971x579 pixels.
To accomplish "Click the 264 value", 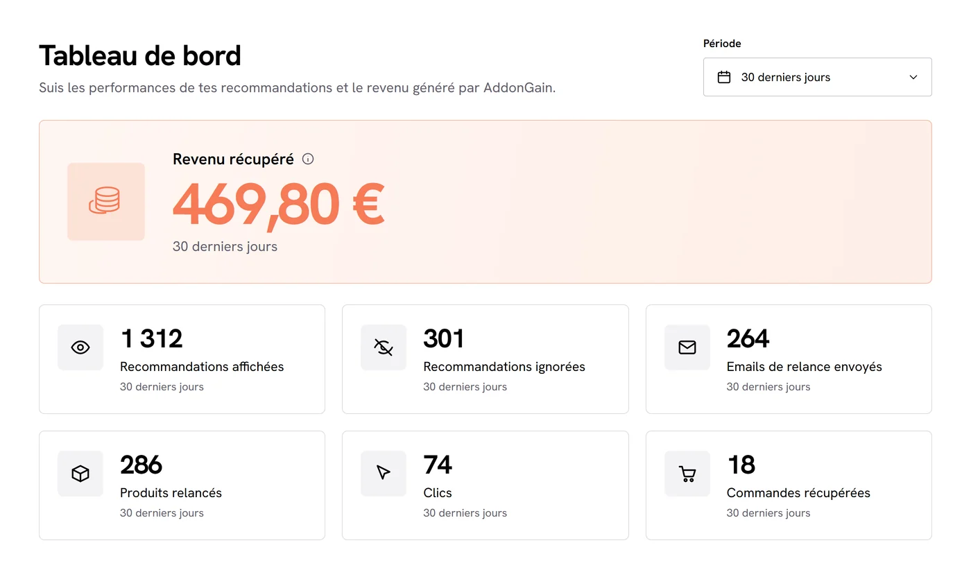I will pos(748,338).
